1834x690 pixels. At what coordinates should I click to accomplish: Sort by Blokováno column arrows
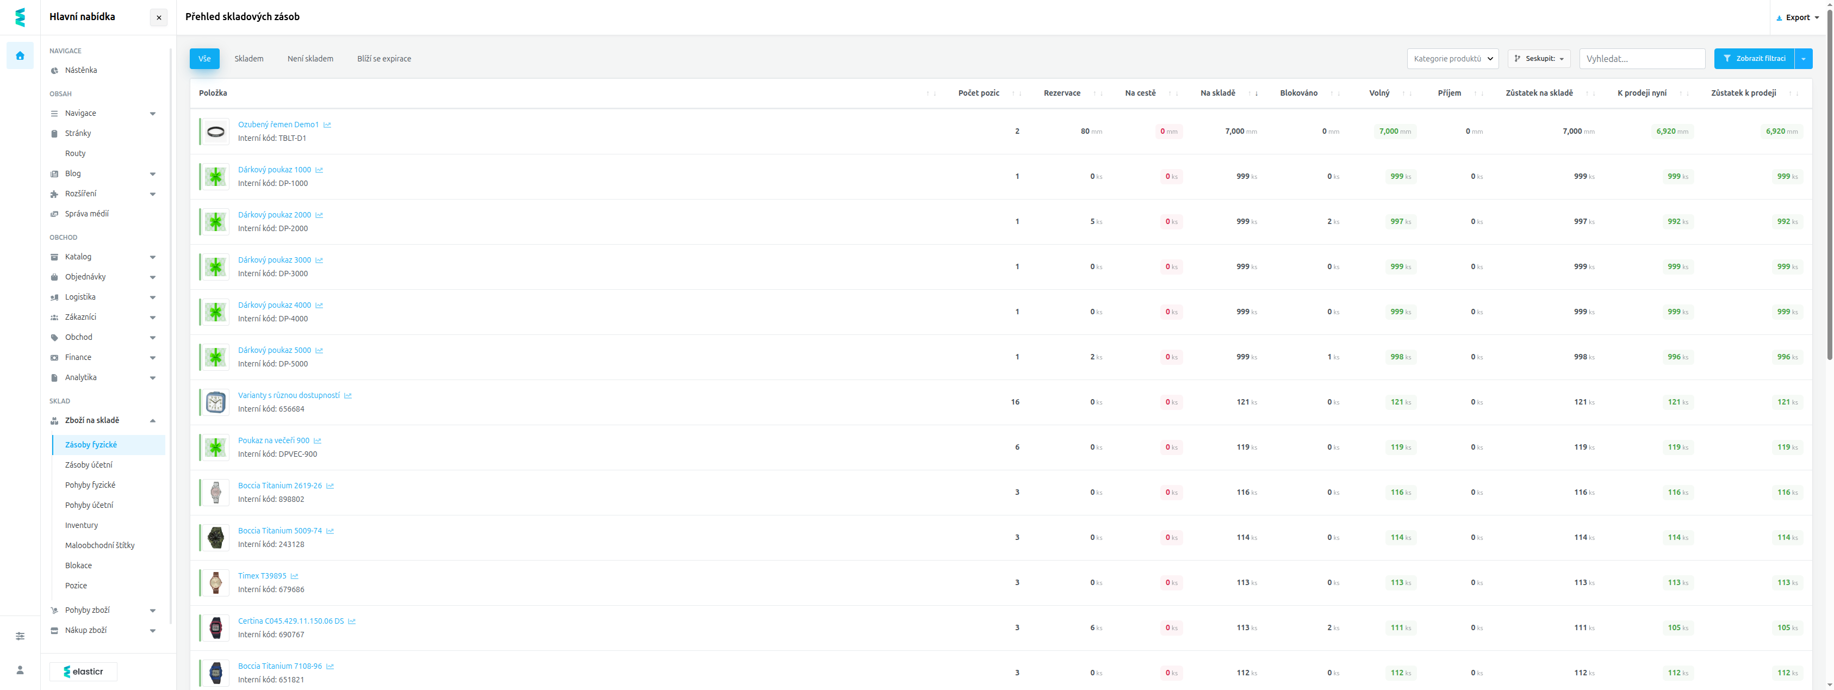point(1335,94)
